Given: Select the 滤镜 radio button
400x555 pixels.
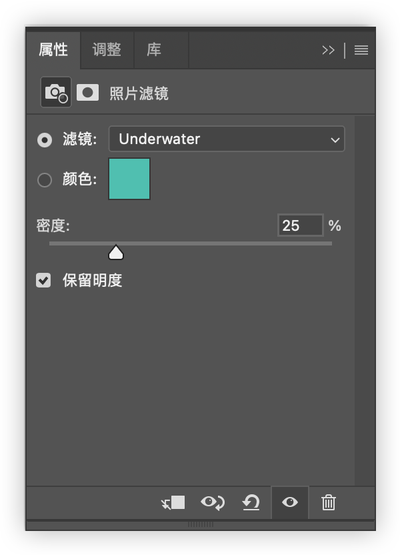Looking at the screenshot, I should click(45, 140).
